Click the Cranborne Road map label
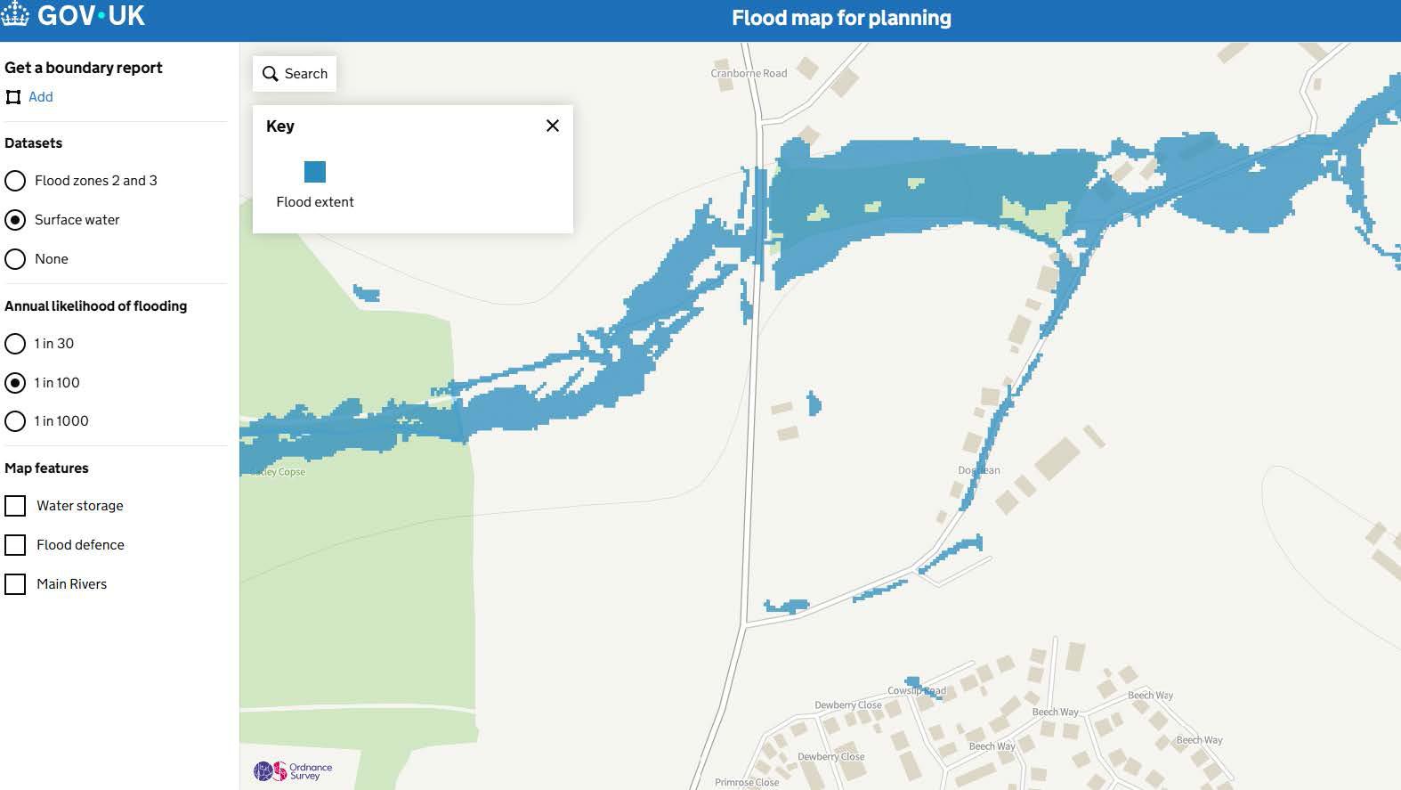The width and height of the screenshot is (1401, 790). point(749,73)
